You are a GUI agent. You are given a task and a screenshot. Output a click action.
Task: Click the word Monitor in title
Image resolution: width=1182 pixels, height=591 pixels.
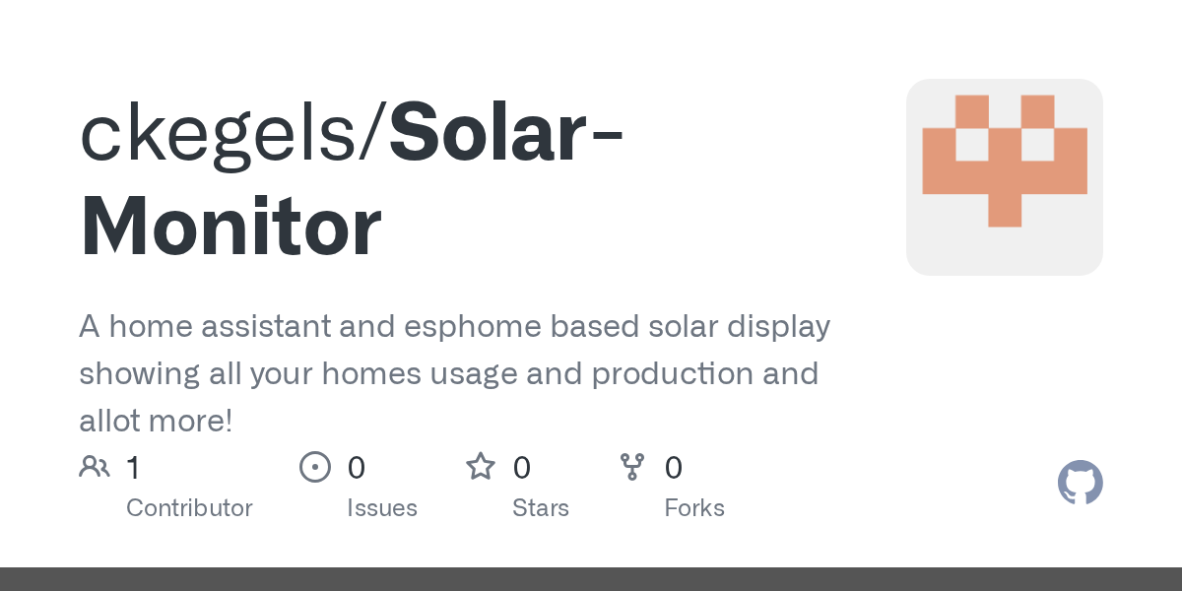[x=230, y=228]
